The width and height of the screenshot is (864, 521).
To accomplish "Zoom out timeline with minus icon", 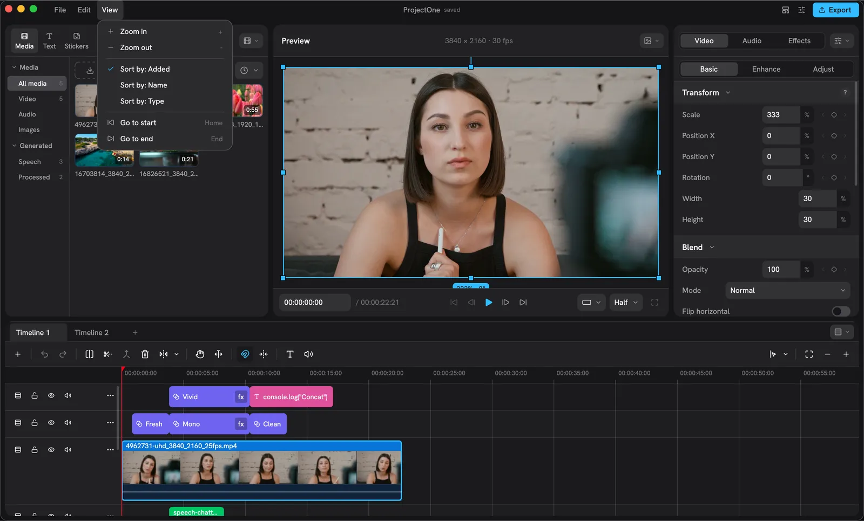I will 827,354.
